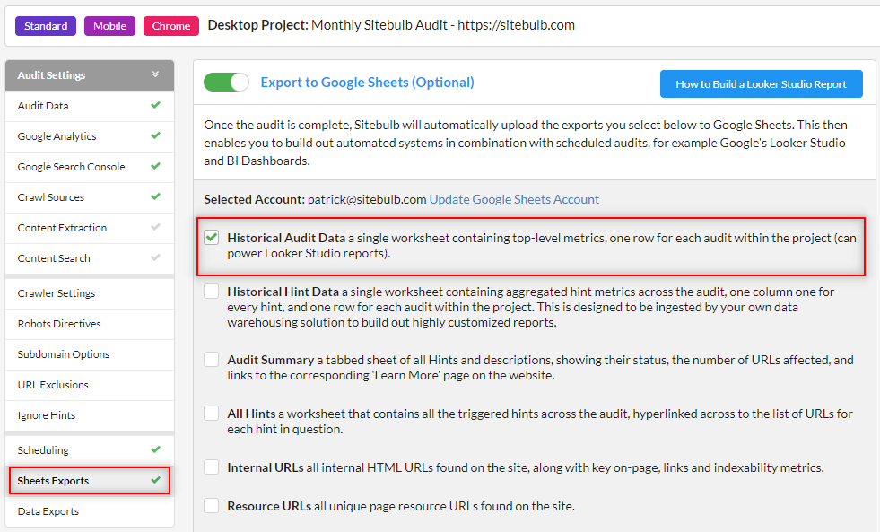
Task: Click the Internal URLs label text
Action: pos(266,467)
